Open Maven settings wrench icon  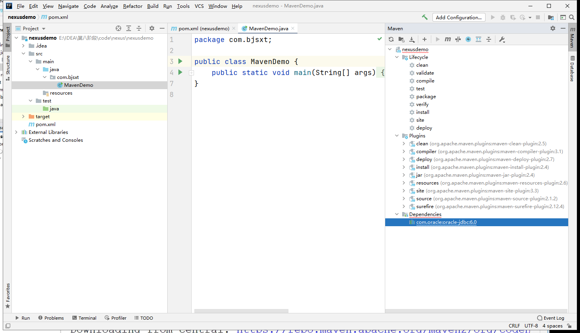[502, 39]
